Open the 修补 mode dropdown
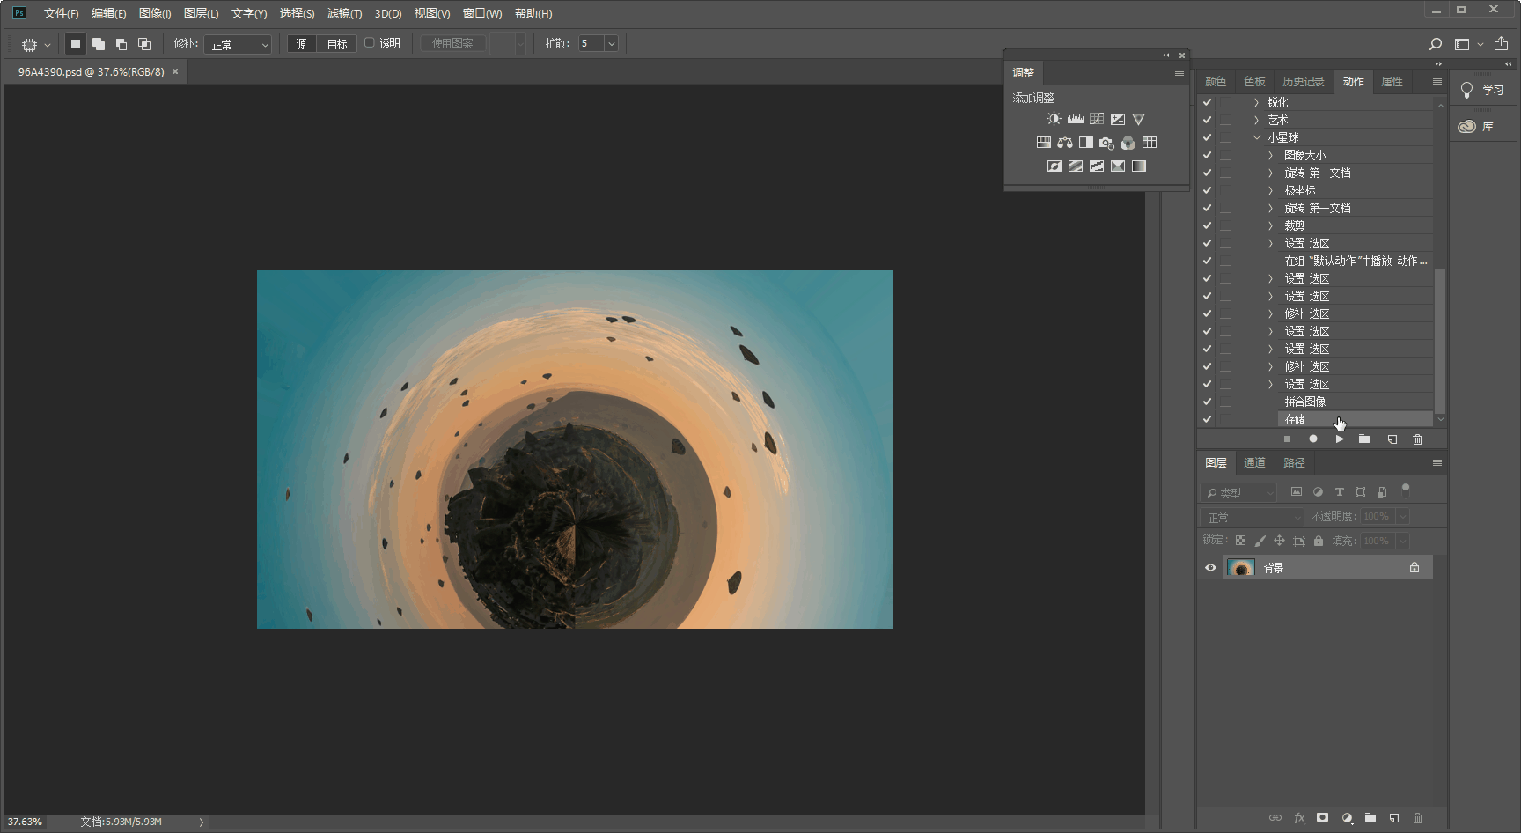 coord(238,44)
